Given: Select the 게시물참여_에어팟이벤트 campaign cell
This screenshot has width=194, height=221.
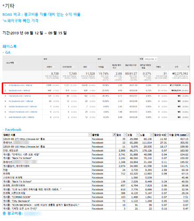Looking at the screenshot, I should (47, 166).
